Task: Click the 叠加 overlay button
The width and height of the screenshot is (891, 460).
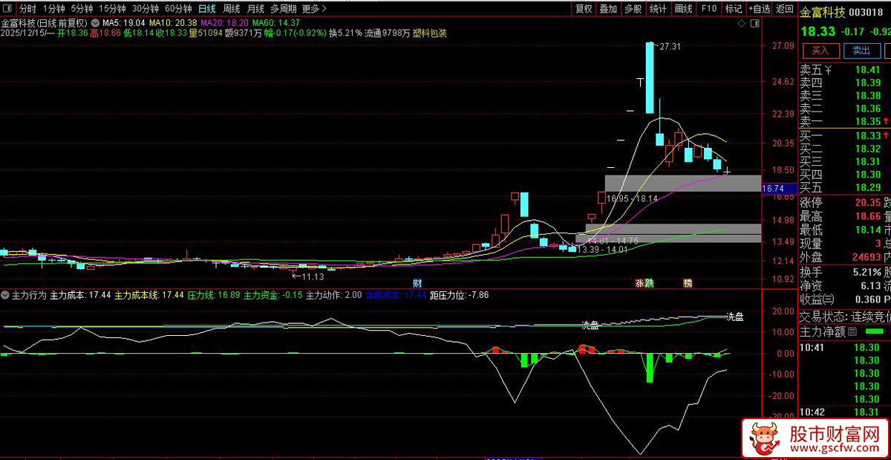Action: (x=608, y=9)
